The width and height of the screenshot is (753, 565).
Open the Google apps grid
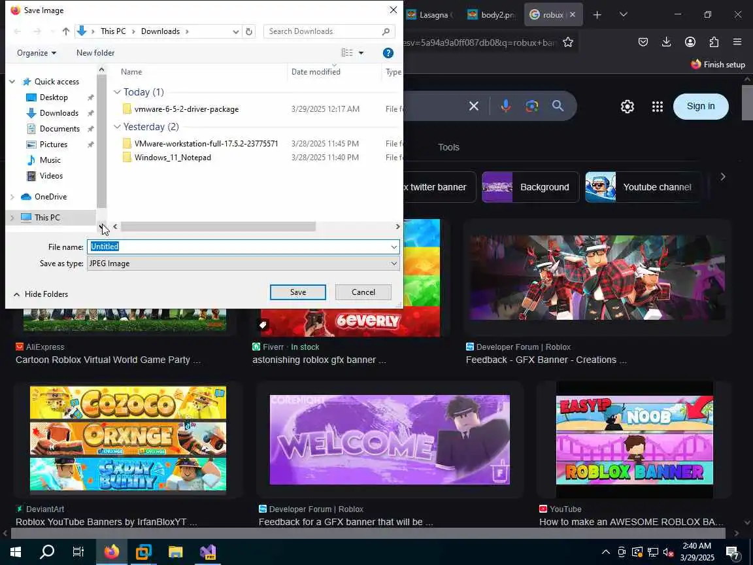pyautogui.click(x=658, y=107)
